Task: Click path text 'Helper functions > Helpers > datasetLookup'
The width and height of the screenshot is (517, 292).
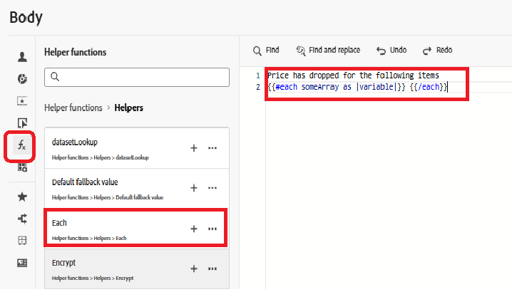Action: (x=101, y=157)
